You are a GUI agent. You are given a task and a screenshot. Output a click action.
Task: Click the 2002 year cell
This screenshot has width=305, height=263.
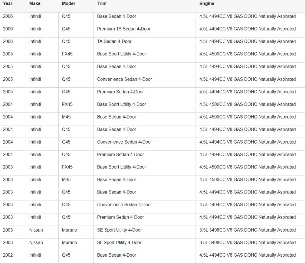8,255
